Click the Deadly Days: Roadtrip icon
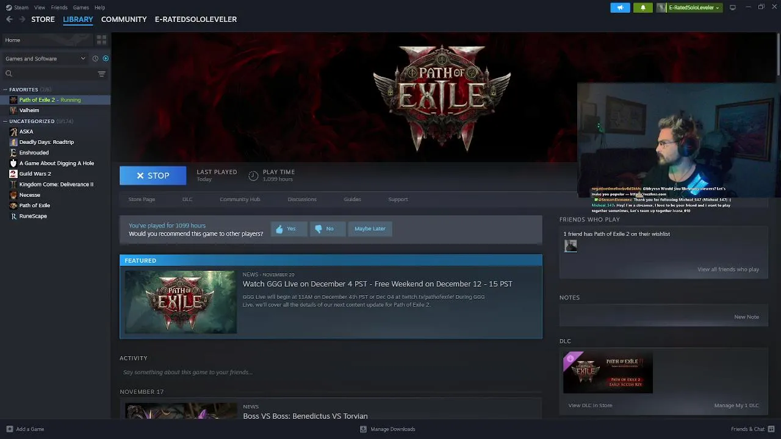This screenshot has height=439, width=781. [13, 142]
